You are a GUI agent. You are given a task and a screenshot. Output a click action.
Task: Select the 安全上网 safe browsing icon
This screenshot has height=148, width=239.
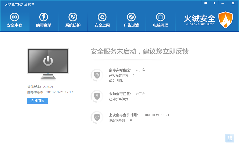[x=102, y=17]
